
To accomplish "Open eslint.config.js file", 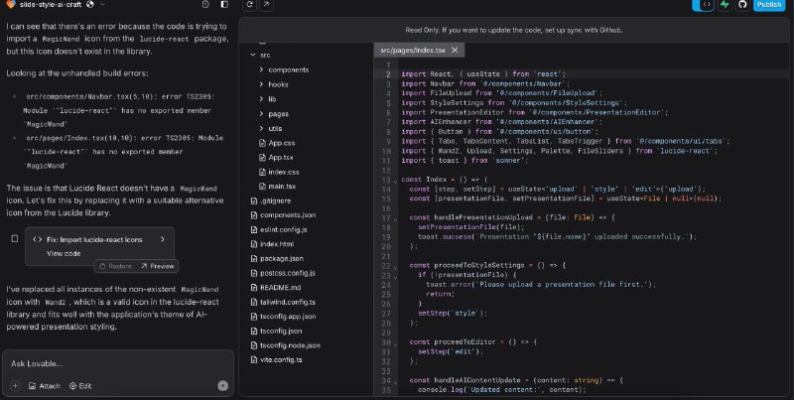I will coord(284,229).
